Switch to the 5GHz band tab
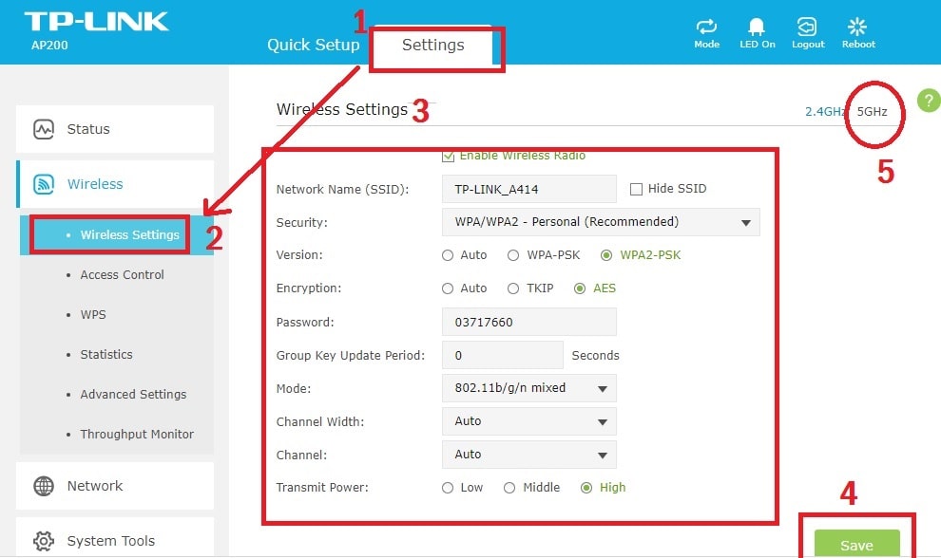Image resolution: width=941 pixels, height=558 pixels. [872, 112]
